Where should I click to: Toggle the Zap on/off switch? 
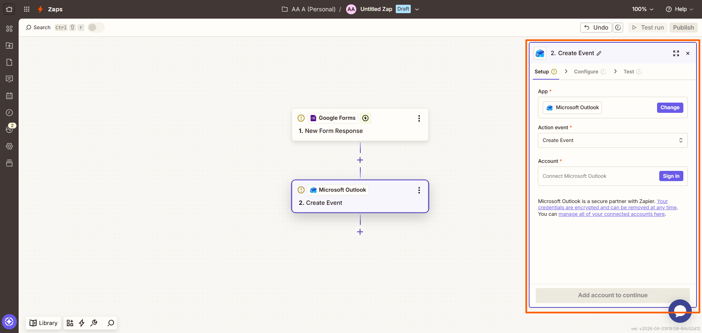pos(96,27)
